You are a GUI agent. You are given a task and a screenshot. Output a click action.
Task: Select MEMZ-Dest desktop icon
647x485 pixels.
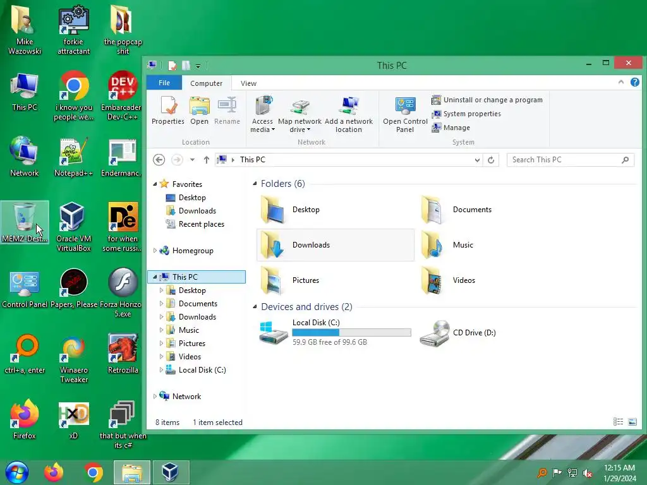[25, 222]
